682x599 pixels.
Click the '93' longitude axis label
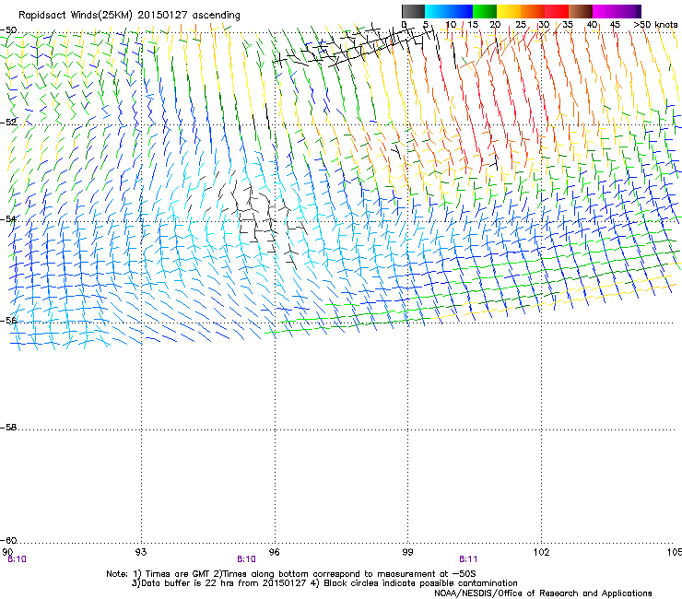[141, 552]
